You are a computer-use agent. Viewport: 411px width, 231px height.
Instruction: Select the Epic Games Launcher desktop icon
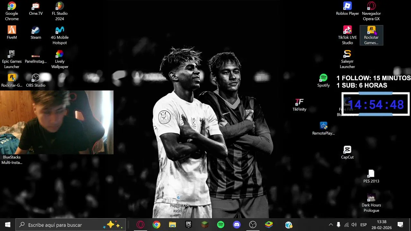pos(12,59)
